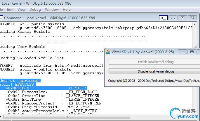Click the ntkrpamp.pdb symbol path line
The height and width of the screenshot is (121, 200).
[x=106, y=28]
